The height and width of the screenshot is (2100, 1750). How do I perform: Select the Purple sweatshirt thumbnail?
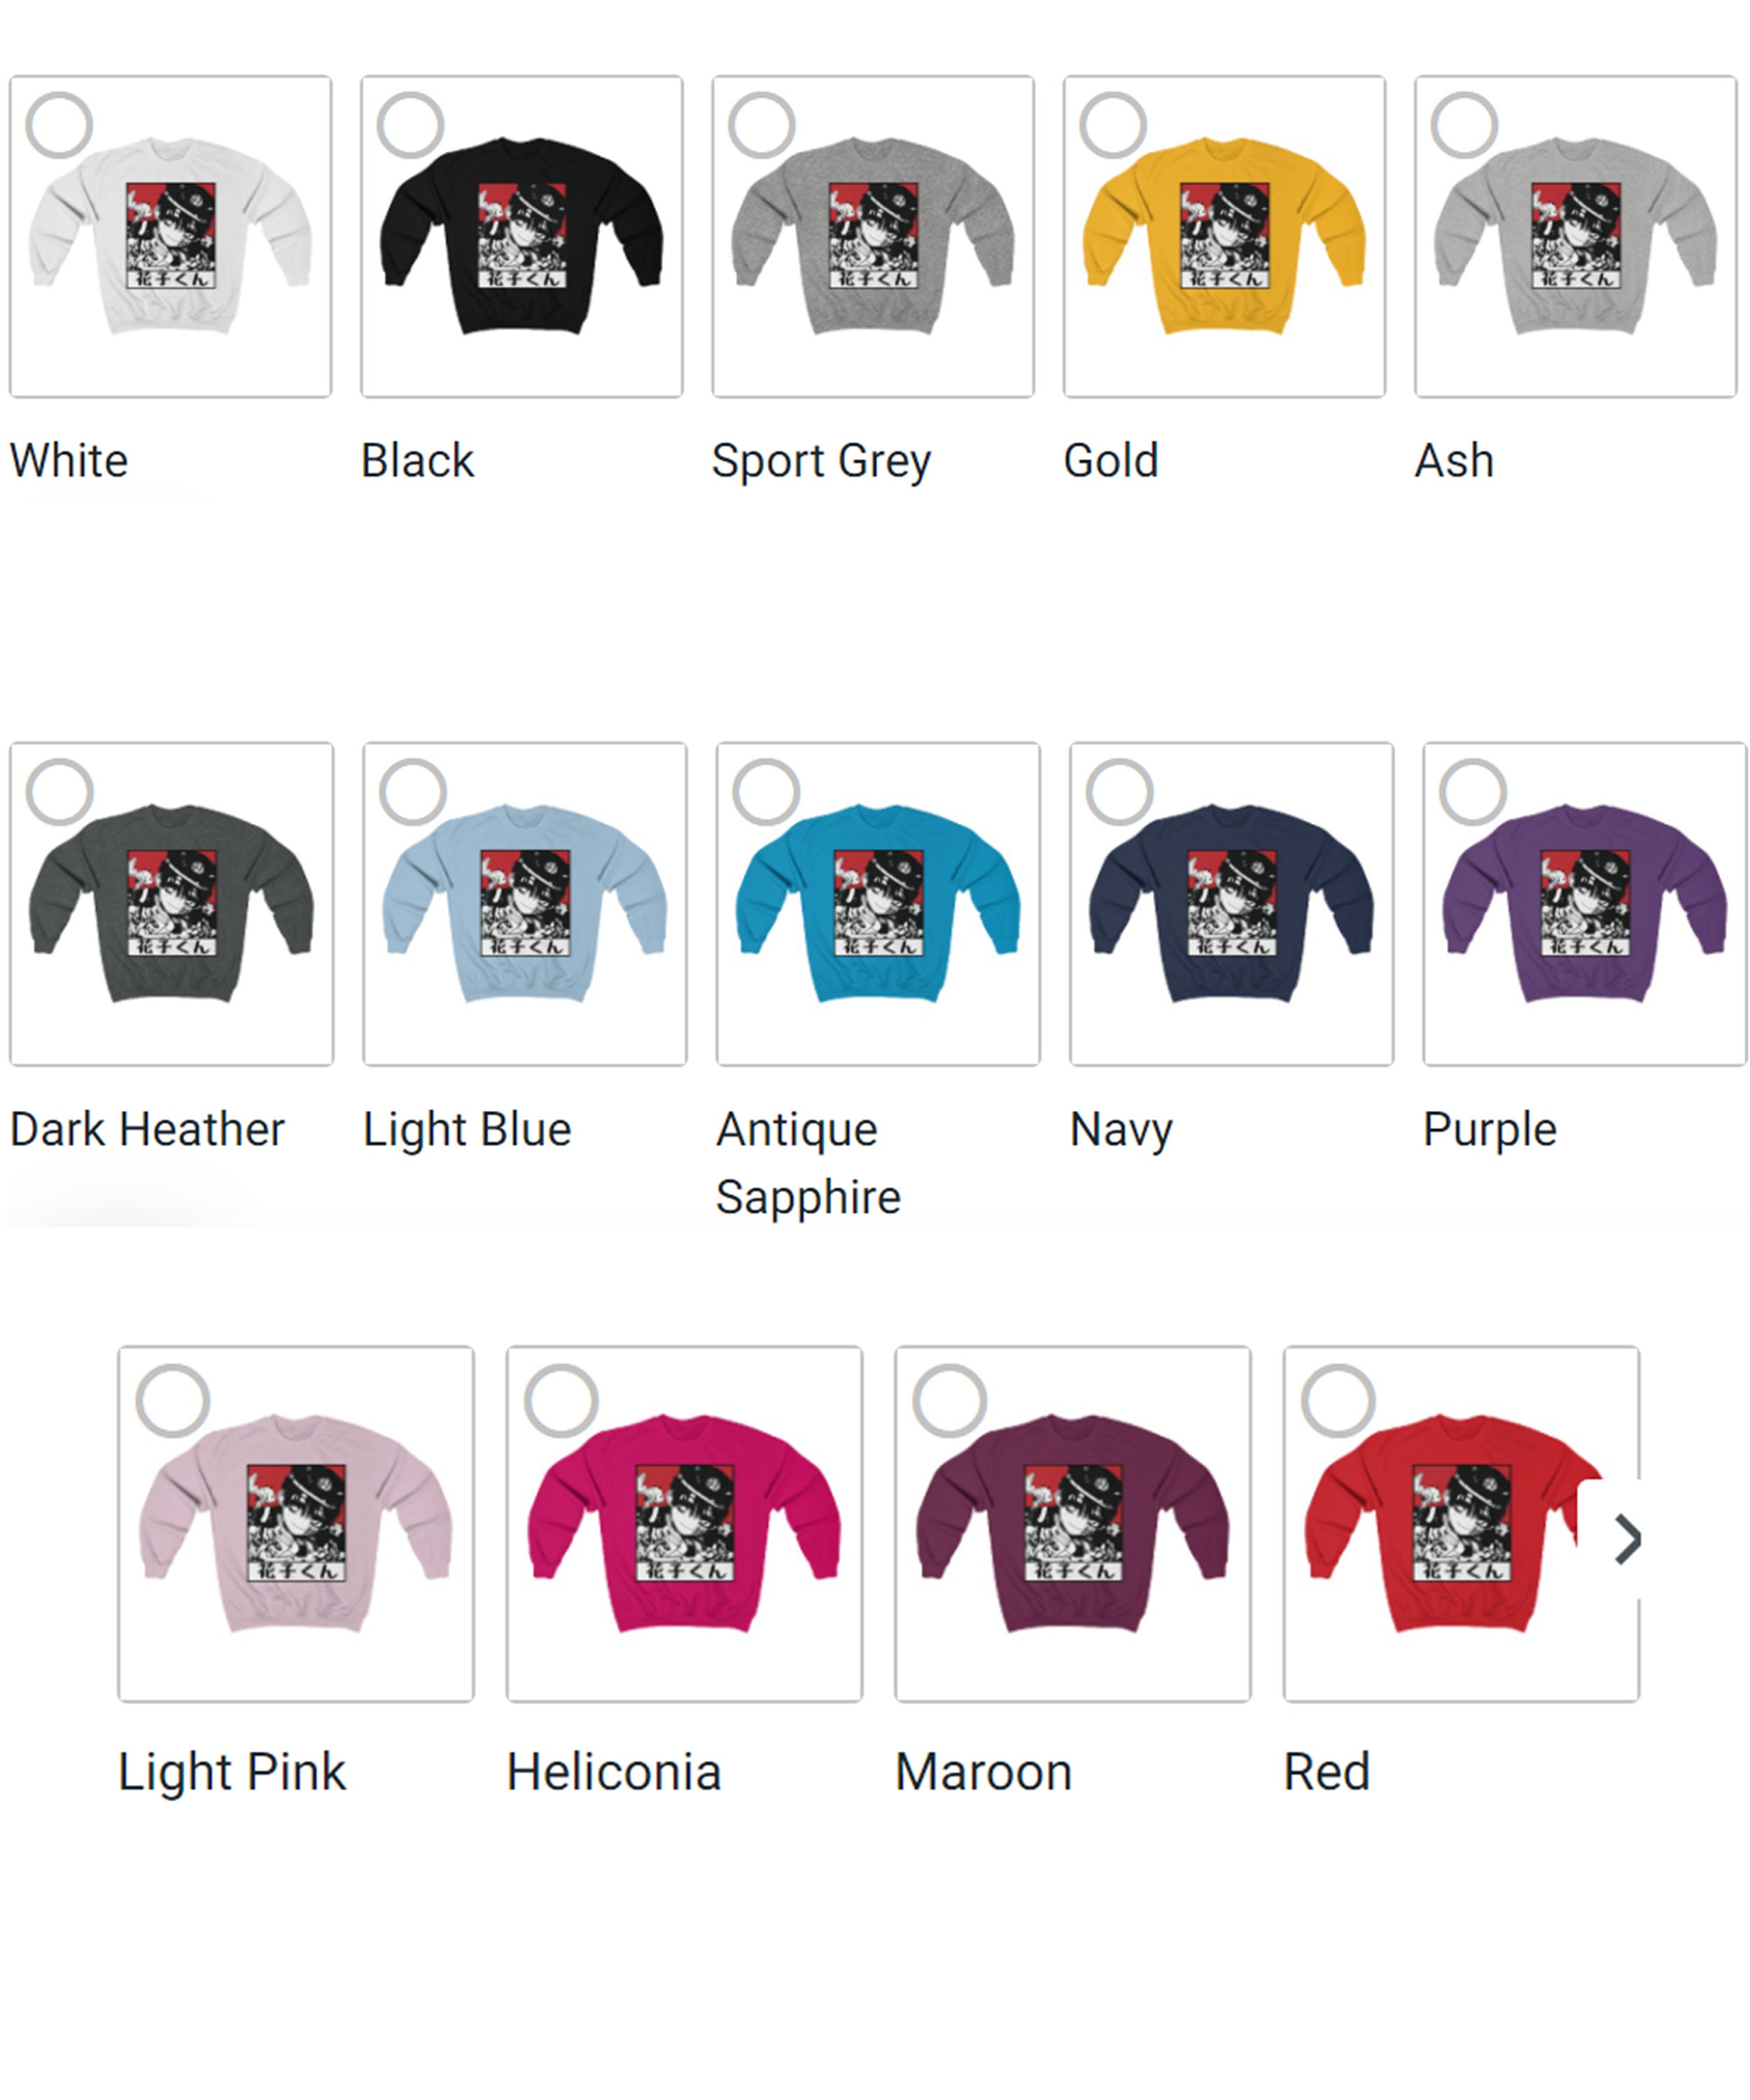[1585, 904]
